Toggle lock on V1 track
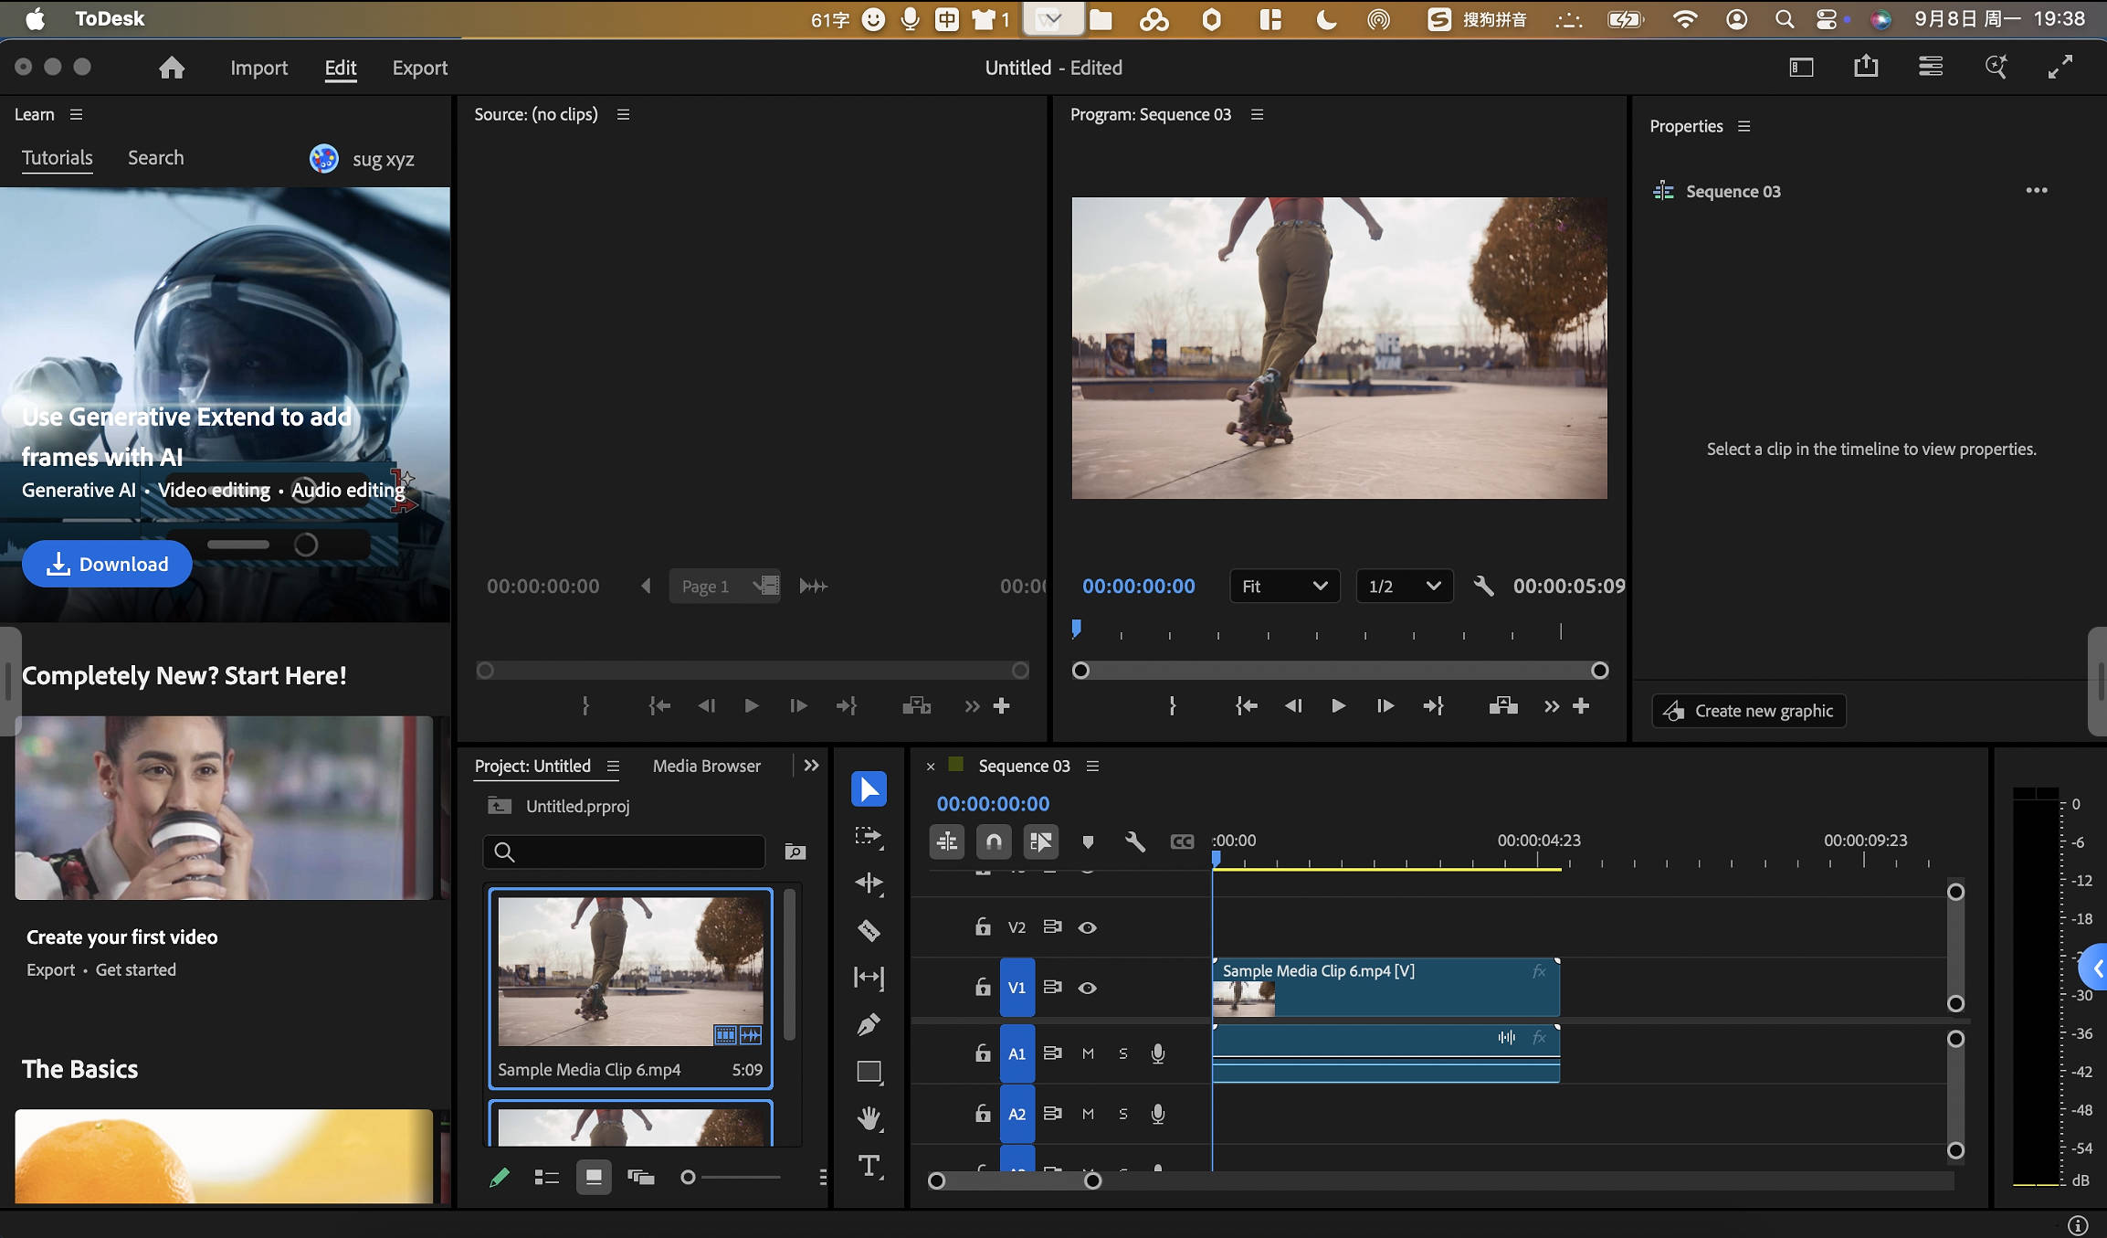 pyautogui.click(x=983, y=987)
